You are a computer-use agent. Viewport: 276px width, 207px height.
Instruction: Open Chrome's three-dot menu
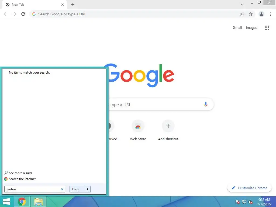point(270,14)
